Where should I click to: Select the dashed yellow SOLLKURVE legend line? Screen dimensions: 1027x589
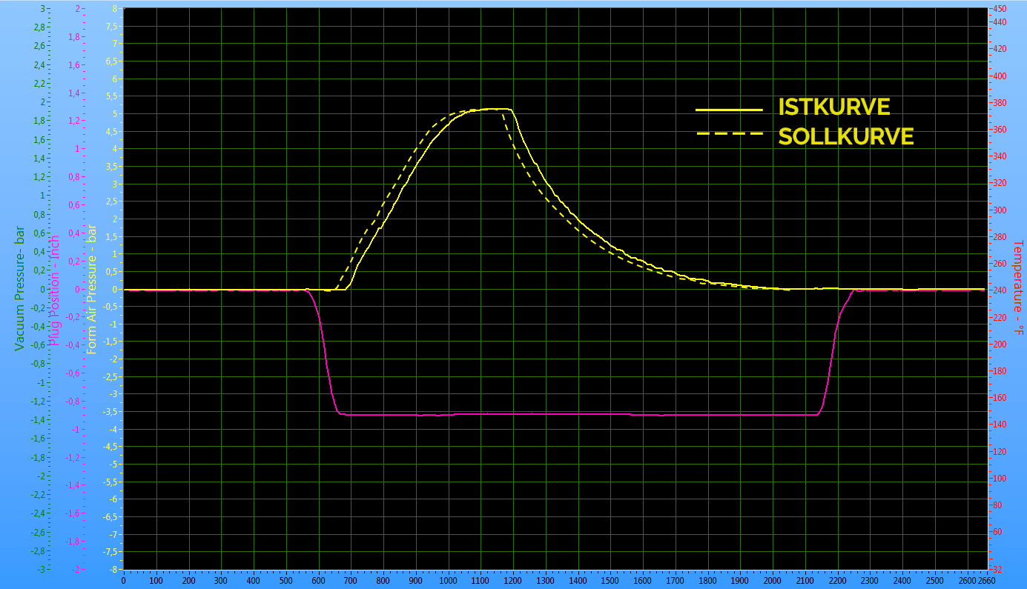(729, 134)
